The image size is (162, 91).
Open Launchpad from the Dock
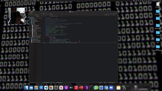(36, 88)
